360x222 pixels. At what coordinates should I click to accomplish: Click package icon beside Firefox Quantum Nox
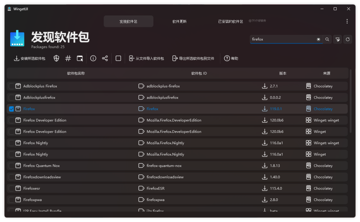[x=18, y=166]
